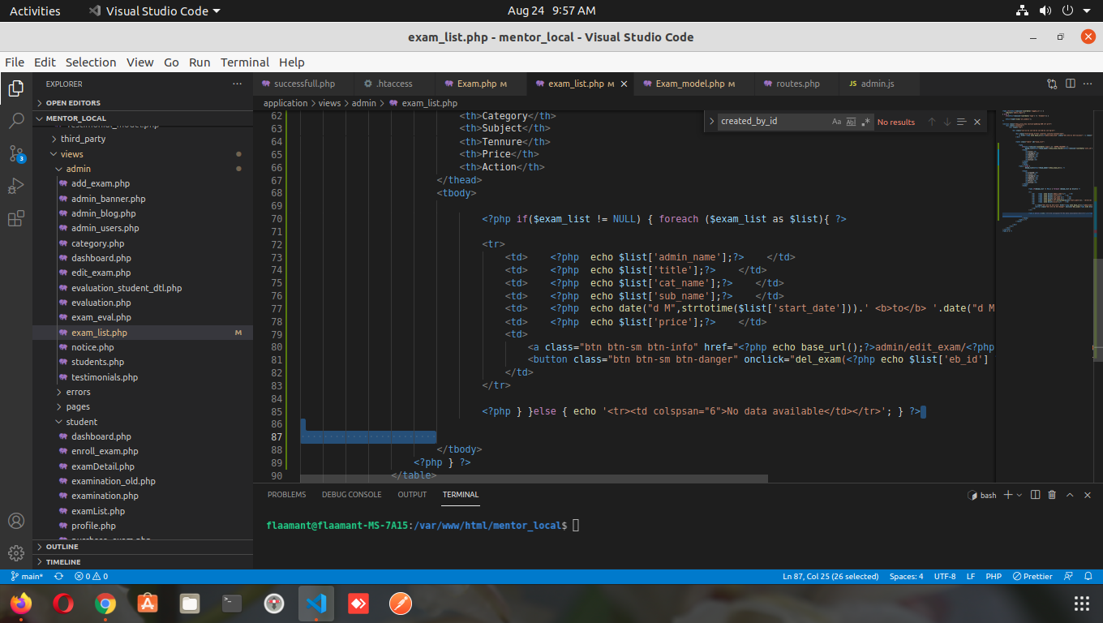
Task: Click in the find input field
Action: point(773,122)
